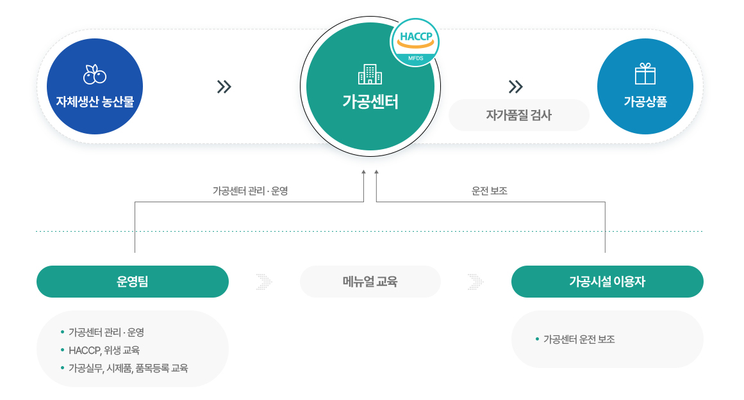Click the 메뉴얼 교육 pill
Viewport: 744px width, 400px height.
coord(370,282)
